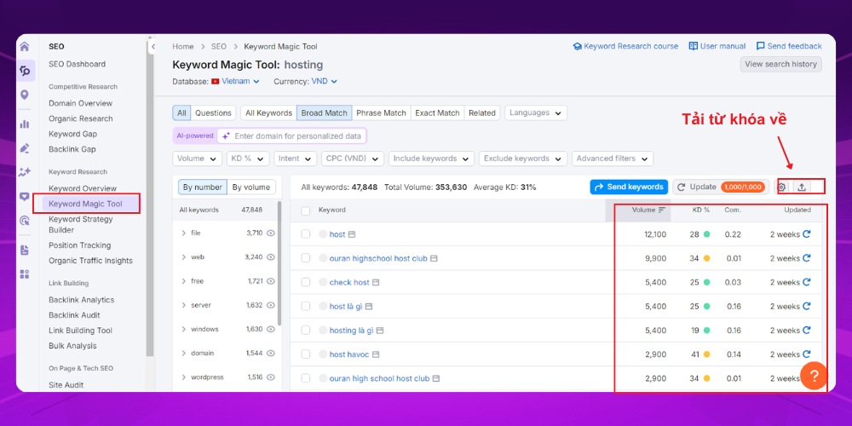Viewport: 852px width, 426px height.
Task: Open the Advertising bar chart icon
Action: (x=25, y=124)
